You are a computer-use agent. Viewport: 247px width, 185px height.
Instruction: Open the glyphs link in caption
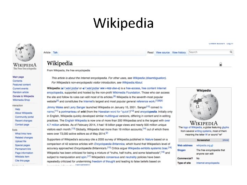225,127
